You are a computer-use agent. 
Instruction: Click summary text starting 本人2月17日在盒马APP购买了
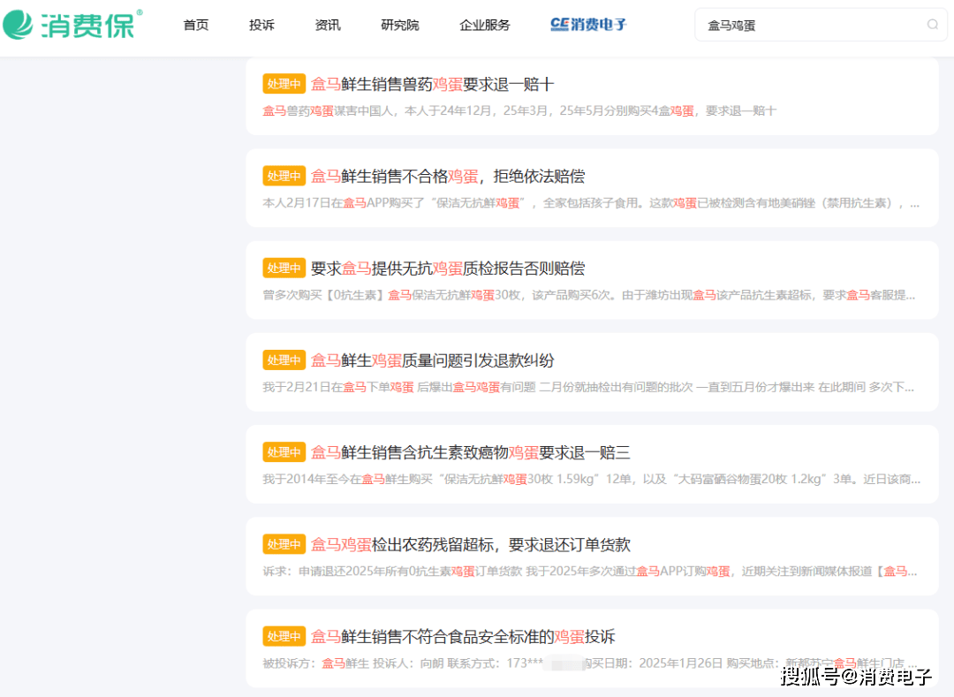pyautogui.click(x=591, y=203)
